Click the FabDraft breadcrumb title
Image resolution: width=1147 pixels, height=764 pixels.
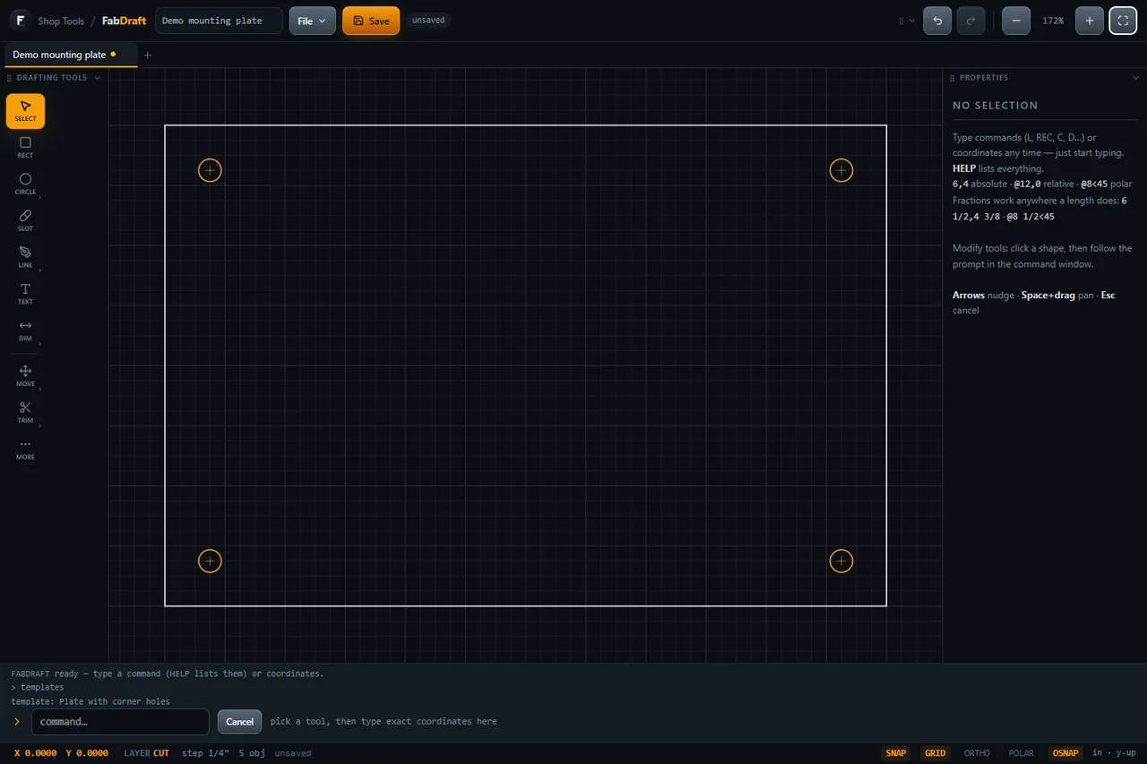124,21
